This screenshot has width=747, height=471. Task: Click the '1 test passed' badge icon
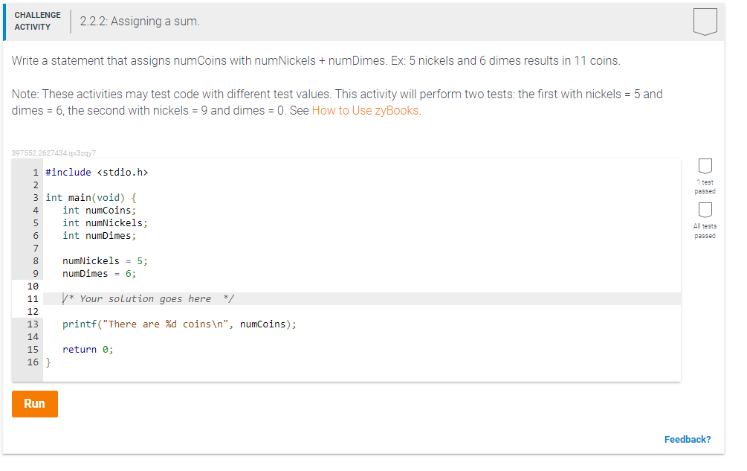coord(705,166)
